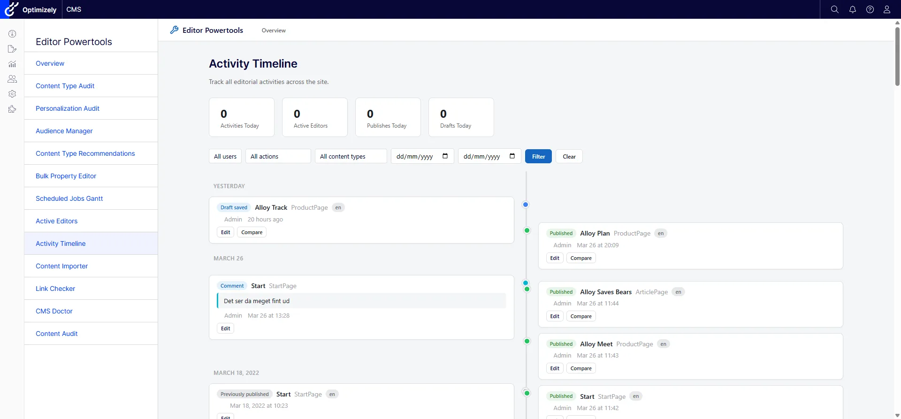
Task: Select Activity Timeline in sidebar
Action: [x=91, y=244]
